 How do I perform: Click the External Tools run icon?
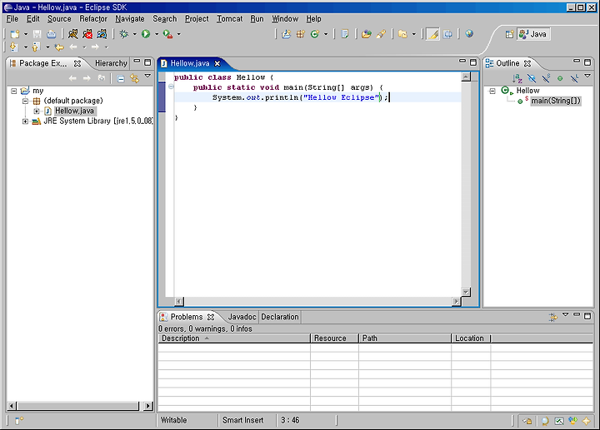[x=167, y=34]
